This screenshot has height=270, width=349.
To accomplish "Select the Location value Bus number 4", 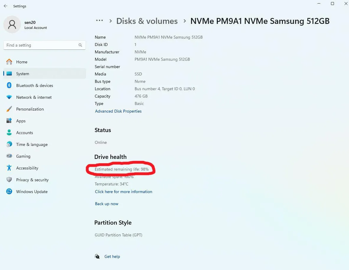I will pos(165,89).
